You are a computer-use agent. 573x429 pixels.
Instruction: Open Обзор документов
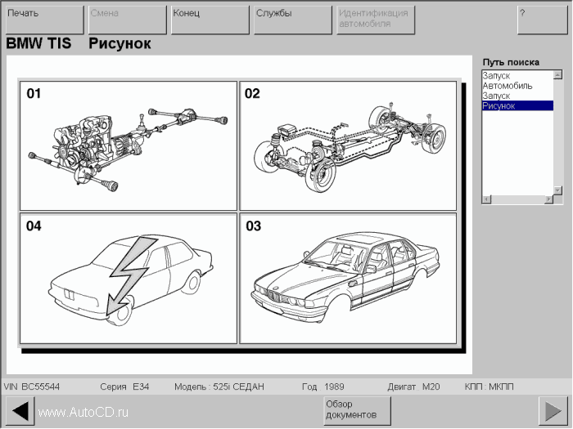(x=358, y=411)
